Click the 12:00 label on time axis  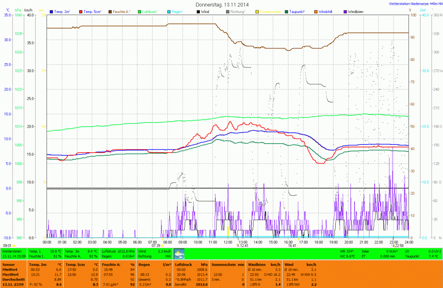point(228,242)
